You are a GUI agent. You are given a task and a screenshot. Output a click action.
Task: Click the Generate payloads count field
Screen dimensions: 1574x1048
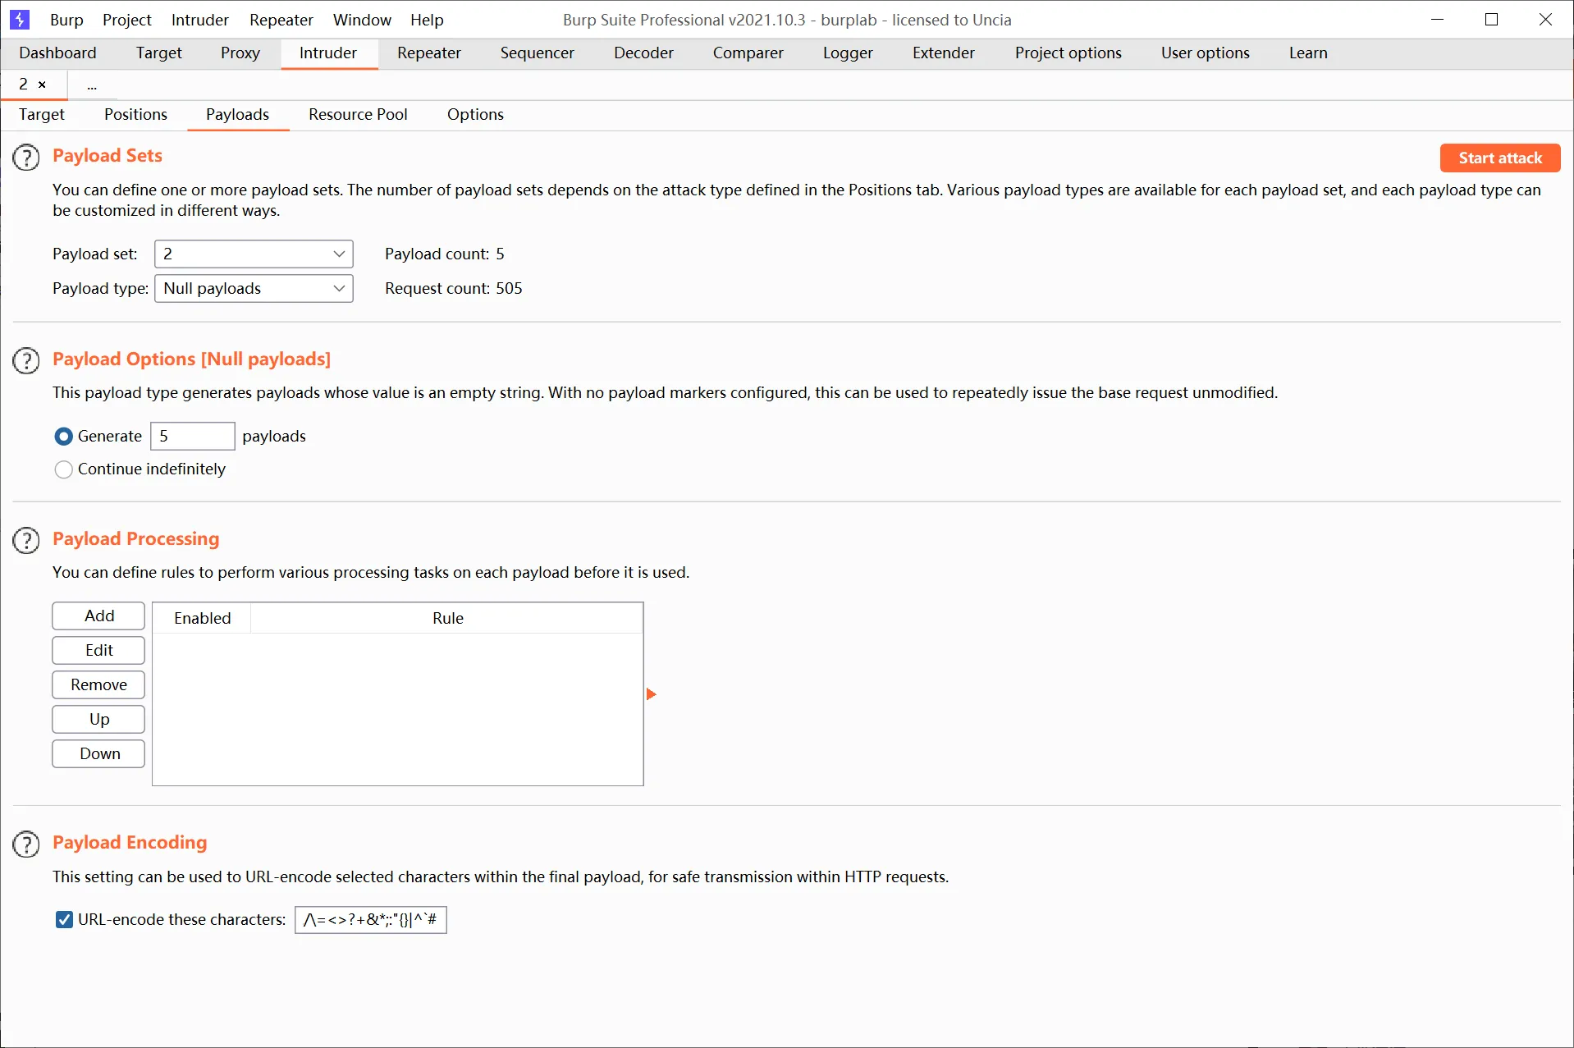(193, 437)
